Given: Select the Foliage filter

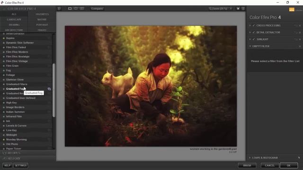Looking at the screenshot, I should click(x=10, y=75).
